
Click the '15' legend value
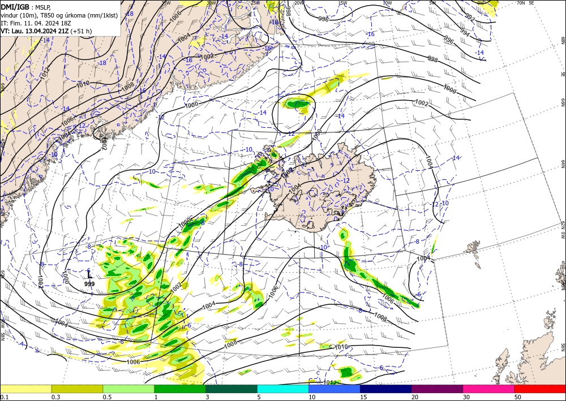click(363, 397)
